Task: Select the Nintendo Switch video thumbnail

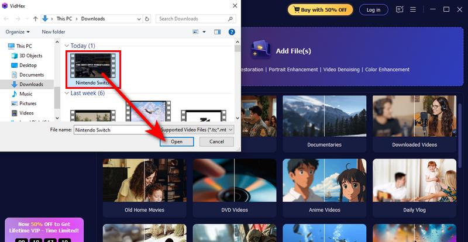Action: 92,66
